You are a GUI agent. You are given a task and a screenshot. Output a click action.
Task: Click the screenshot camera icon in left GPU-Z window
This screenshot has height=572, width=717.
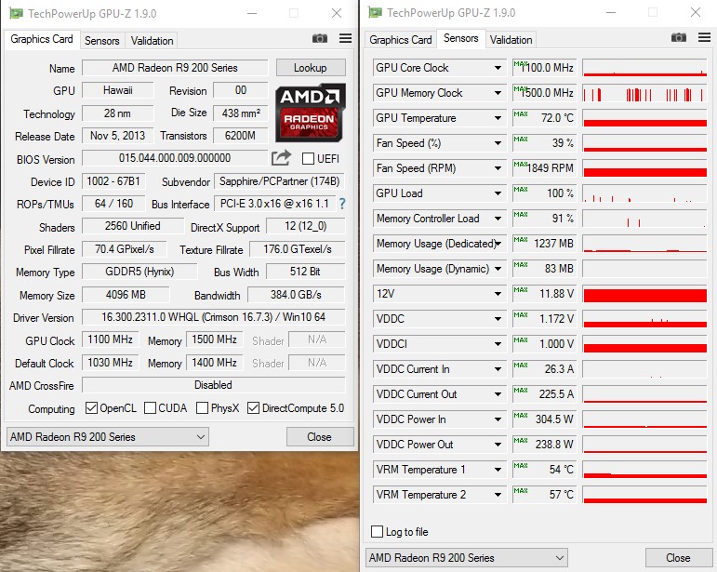(x=320, y=38)
